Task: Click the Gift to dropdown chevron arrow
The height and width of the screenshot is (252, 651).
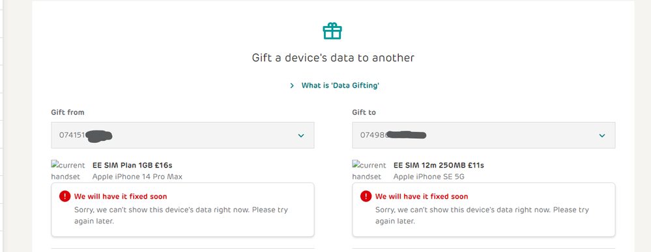Action: [x=602, y=135]
